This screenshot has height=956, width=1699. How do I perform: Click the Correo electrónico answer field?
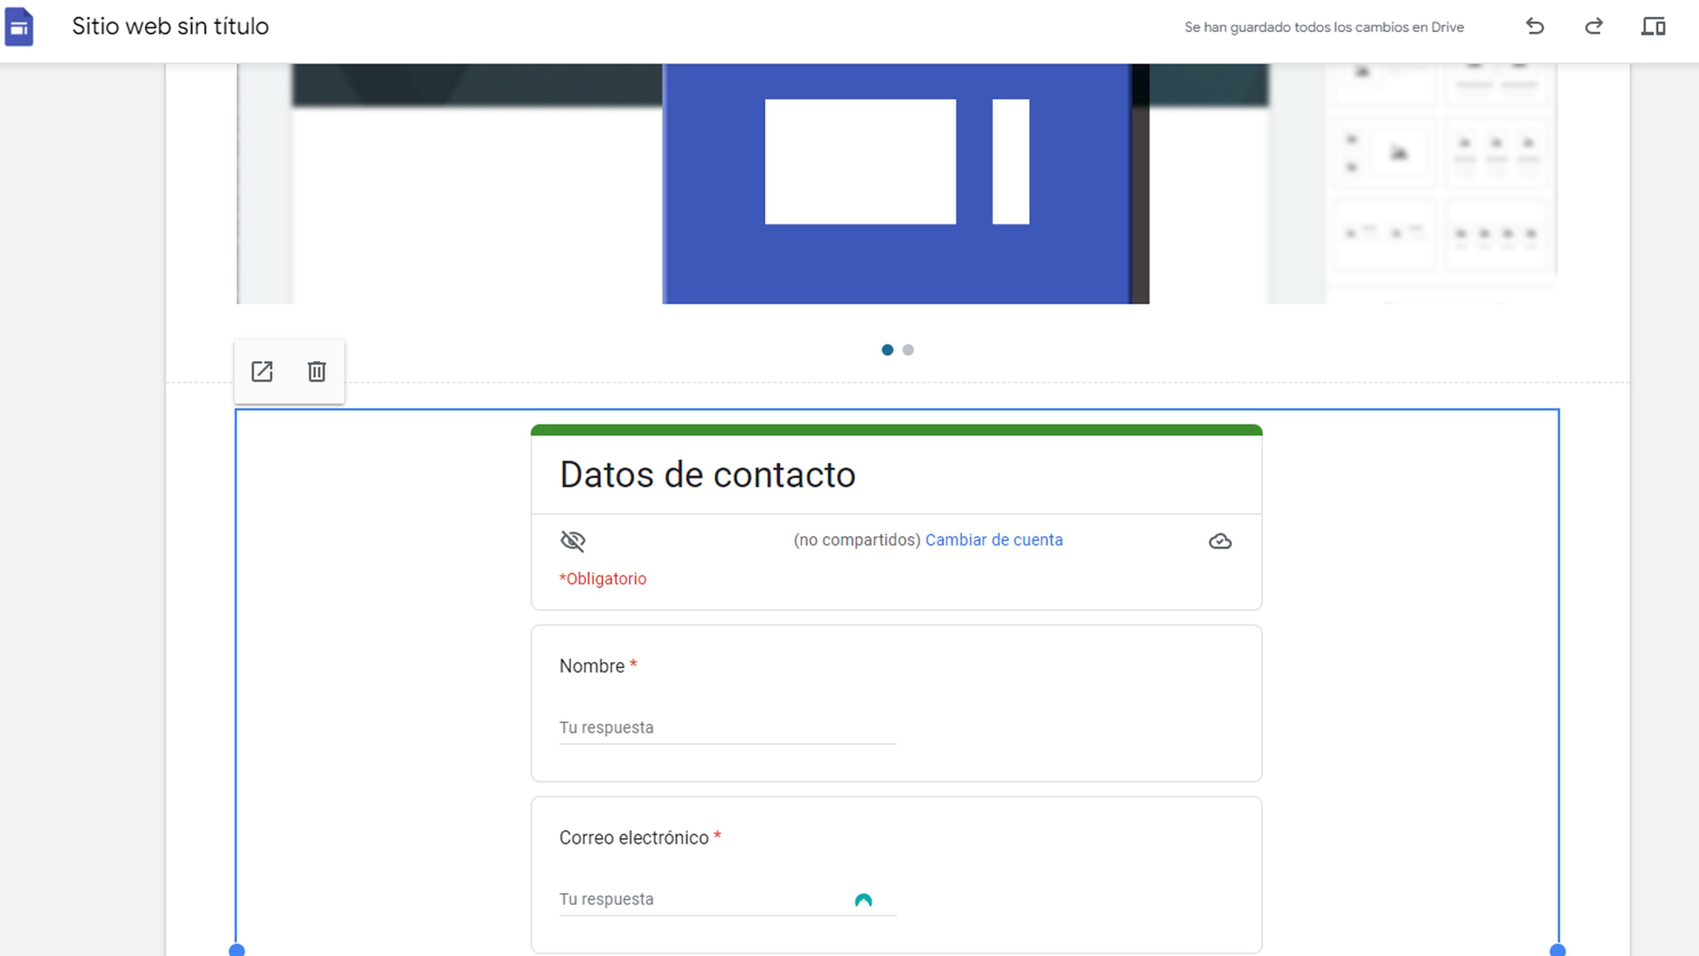pos(699,899)
